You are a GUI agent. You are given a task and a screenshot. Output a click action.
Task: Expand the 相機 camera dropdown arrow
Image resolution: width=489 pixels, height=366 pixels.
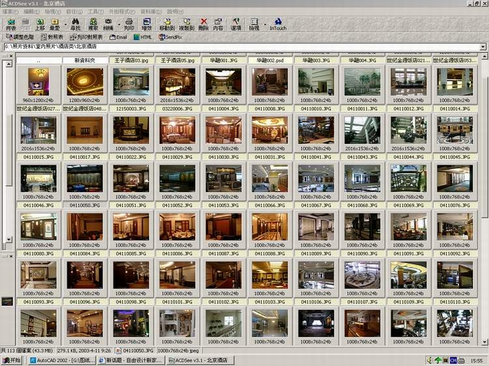119,24
